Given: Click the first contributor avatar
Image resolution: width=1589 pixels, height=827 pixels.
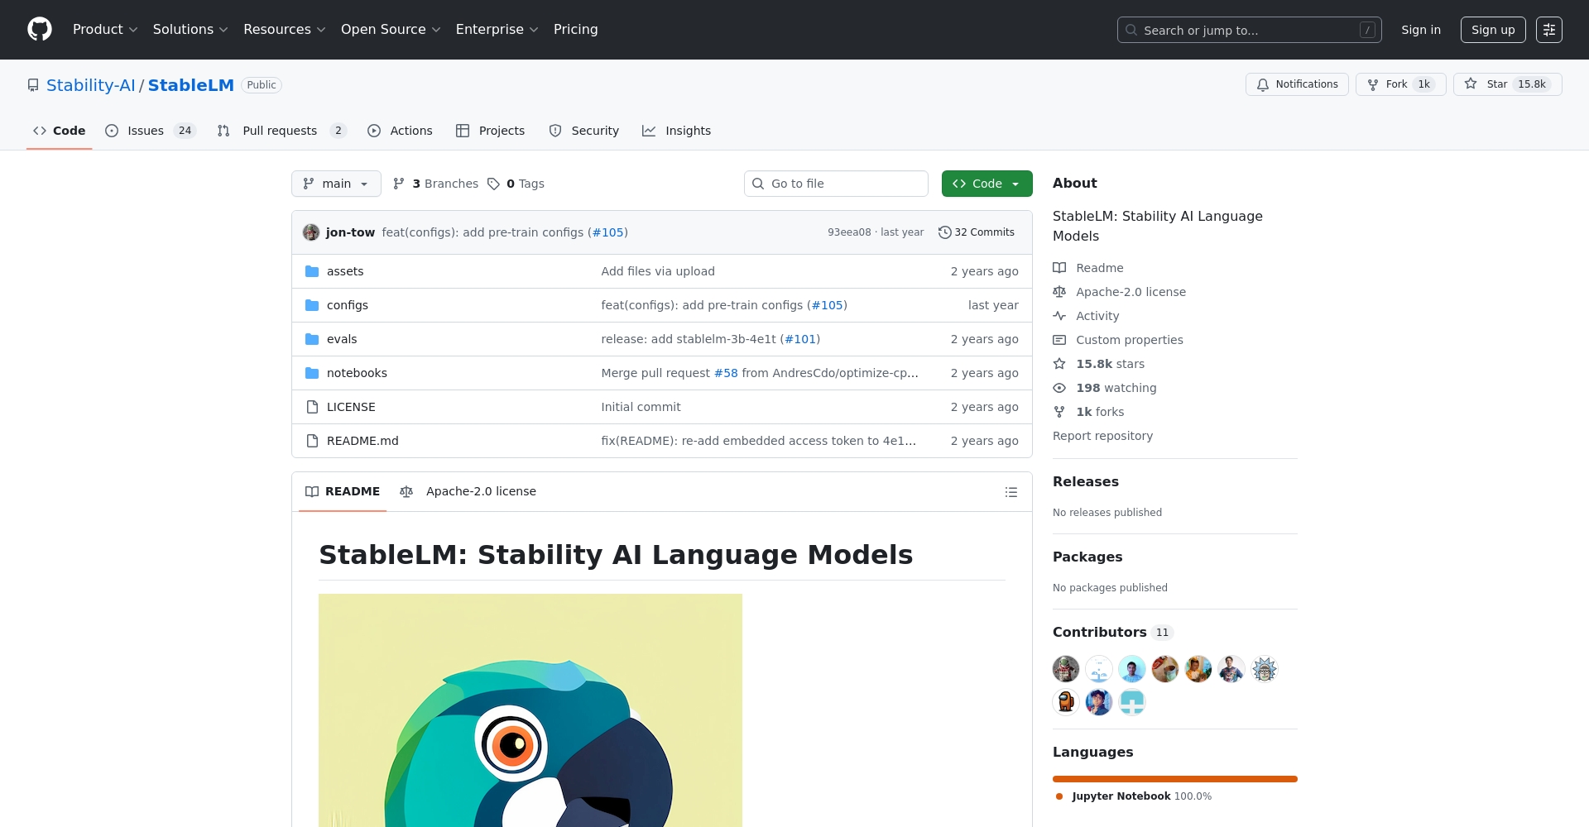Looking at the screenshot, I should (x=1066, y=669).
